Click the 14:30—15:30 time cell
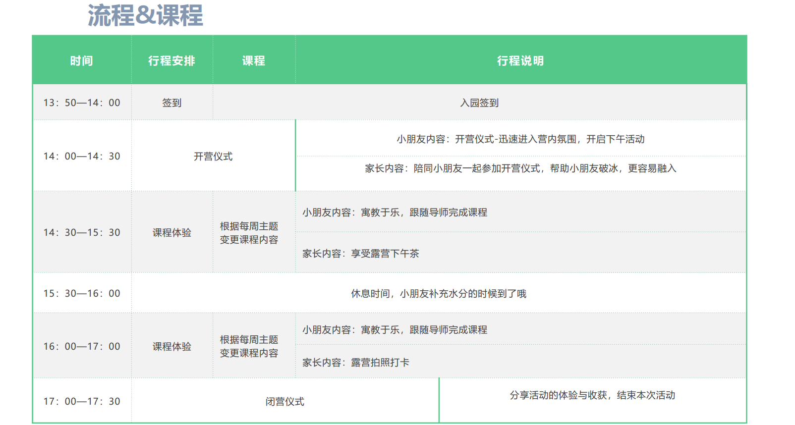795x425 pixels. 82,232
